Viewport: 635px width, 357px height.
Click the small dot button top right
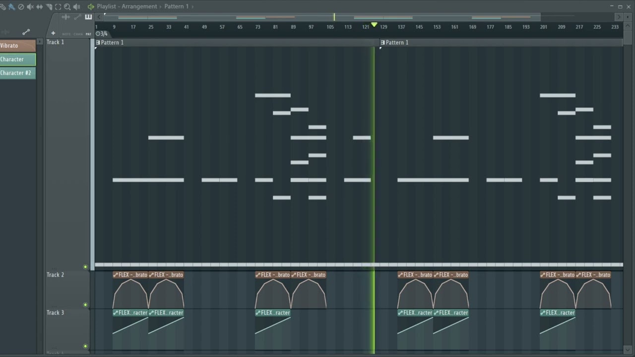pos(628,17)
